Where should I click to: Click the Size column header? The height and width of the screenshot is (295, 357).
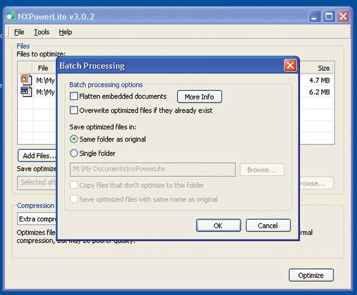point(316,68)
